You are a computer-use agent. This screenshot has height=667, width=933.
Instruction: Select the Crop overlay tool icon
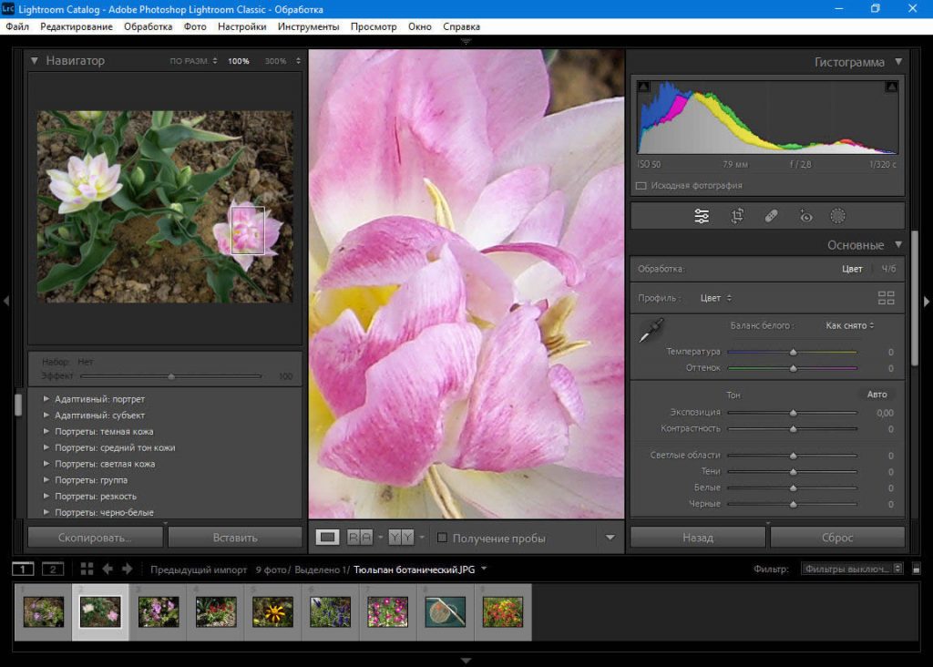point(737,216)
